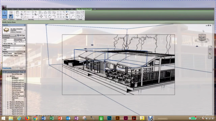Open the Furniture (1) filter dropdown

[x=9, y=35]
